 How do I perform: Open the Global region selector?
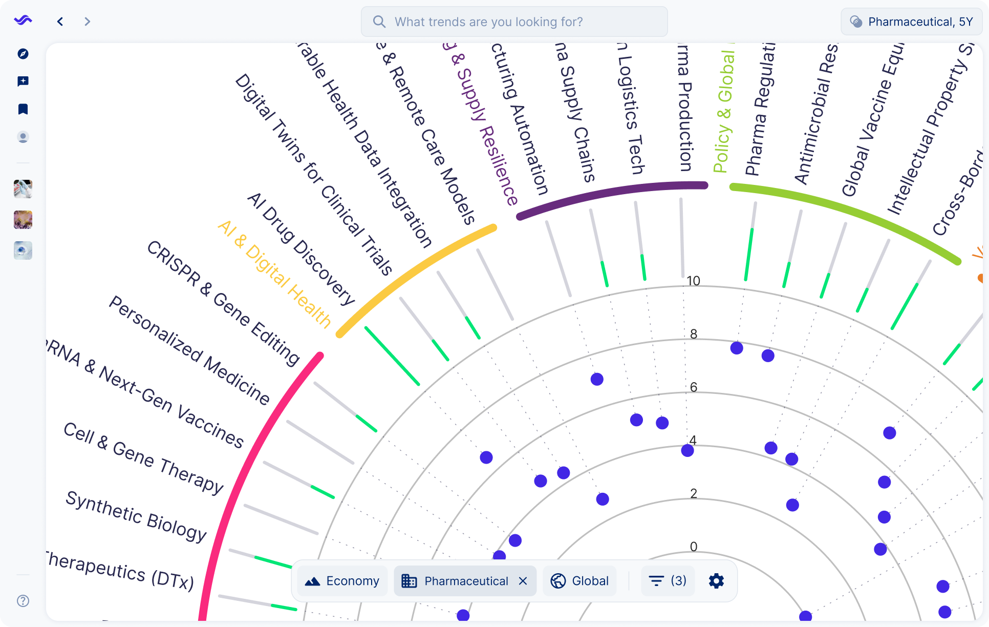pos(579,581)
